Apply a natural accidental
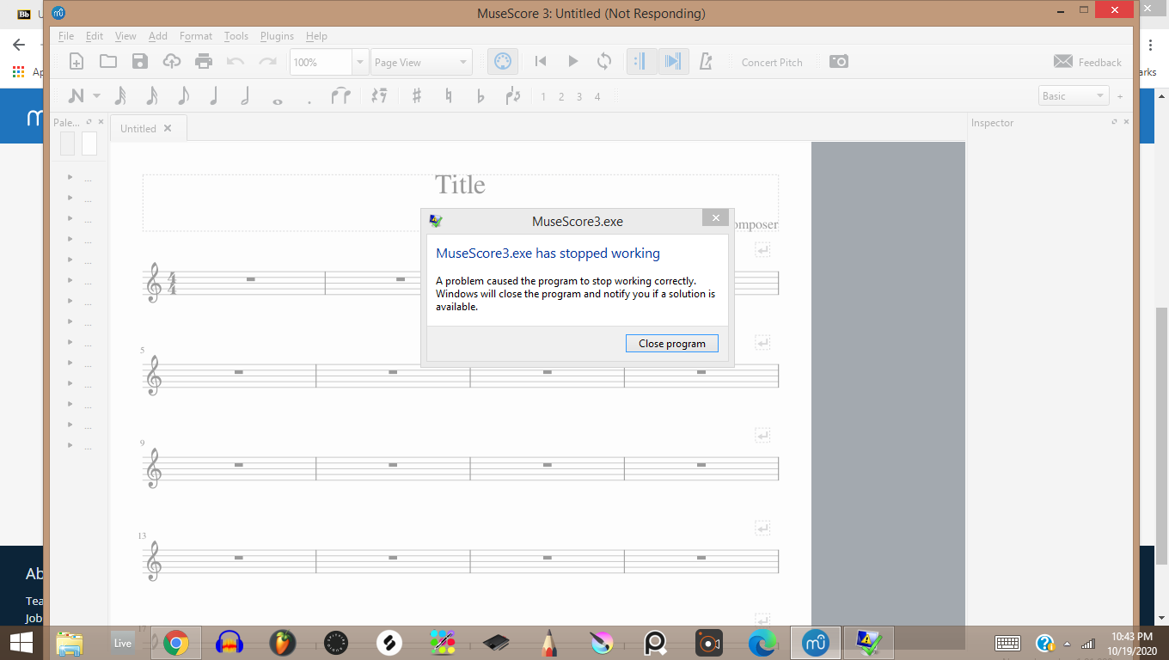This screenshot has width=1169, height=660. click(x=449, y=95)
